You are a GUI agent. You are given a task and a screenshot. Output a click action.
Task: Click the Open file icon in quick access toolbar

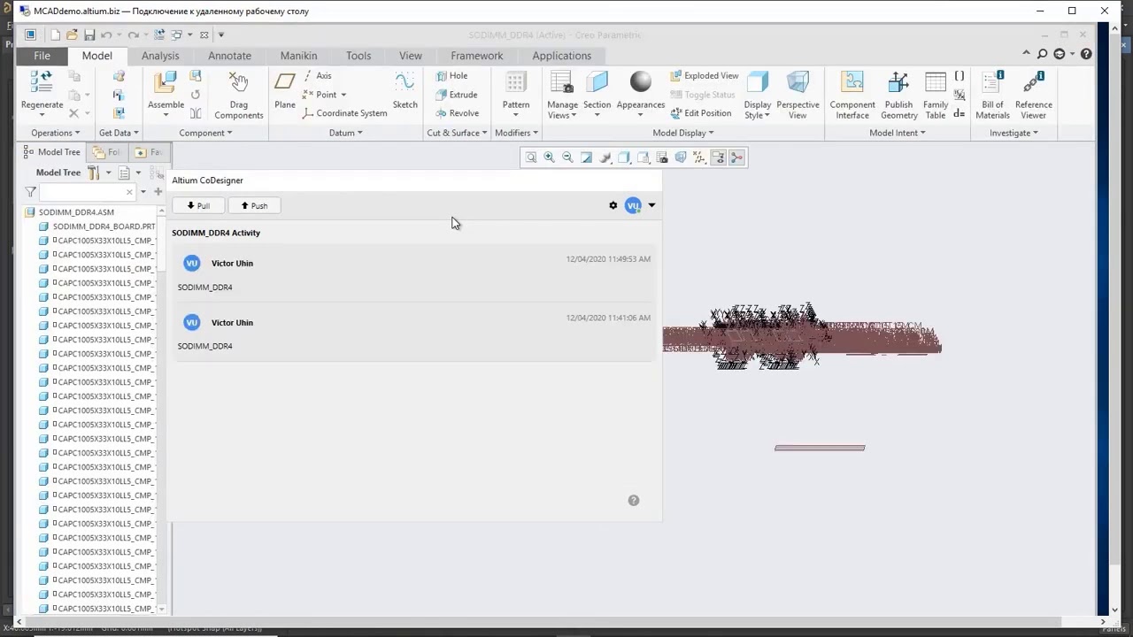72,35
